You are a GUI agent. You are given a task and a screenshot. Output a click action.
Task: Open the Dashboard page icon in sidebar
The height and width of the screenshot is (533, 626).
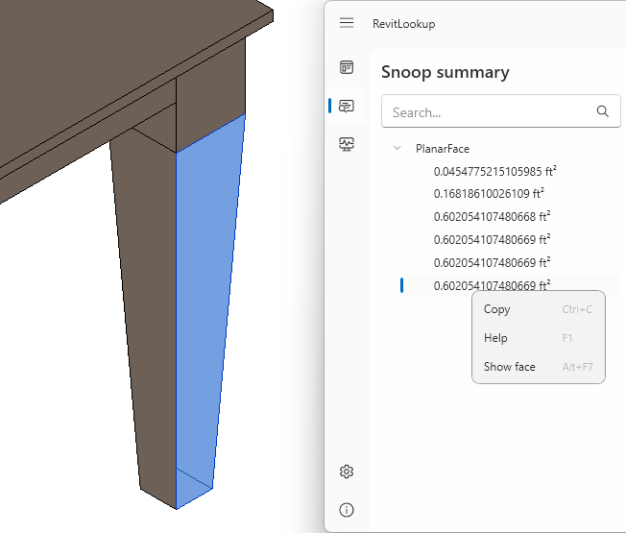347,67
